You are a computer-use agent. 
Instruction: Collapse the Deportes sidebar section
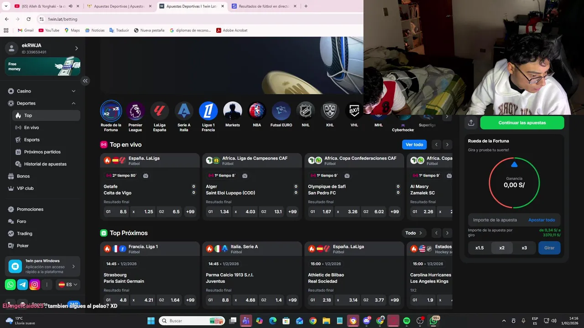click(42, 103)
